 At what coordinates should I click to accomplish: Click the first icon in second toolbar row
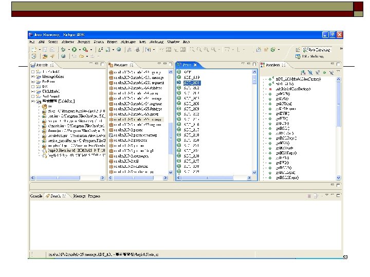click(34, 56)
